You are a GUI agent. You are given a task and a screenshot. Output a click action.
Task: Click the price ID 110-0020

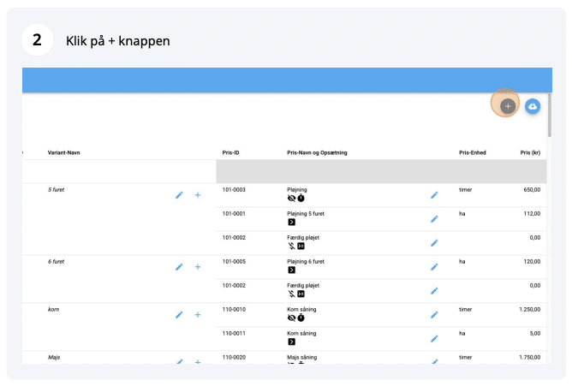pos(235,358)
